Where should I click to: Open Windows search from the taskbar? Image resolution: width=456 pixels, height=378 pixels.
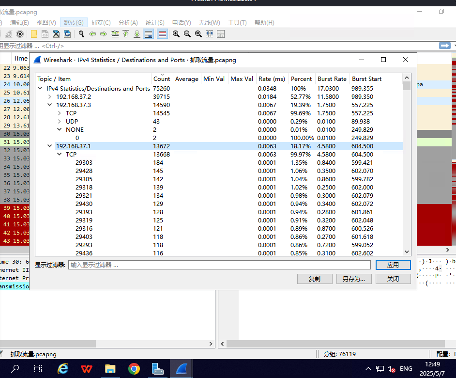pos(15,369)
